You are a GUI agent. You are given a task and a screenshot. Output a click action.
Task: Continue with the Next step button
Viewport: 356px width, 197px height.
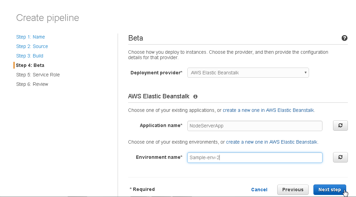tap(330, 190)
